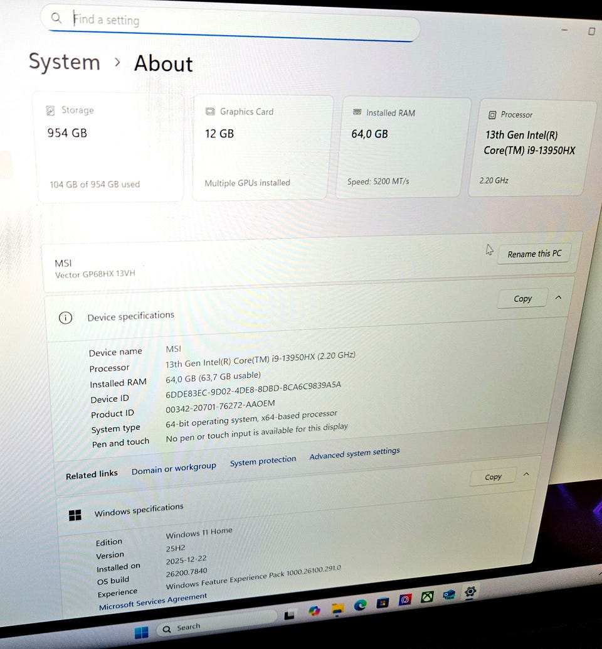Image resolution: width=602 pixels, height=649 pixels.
Task: Open File Explorer from the taskbar
Action: 338,608
